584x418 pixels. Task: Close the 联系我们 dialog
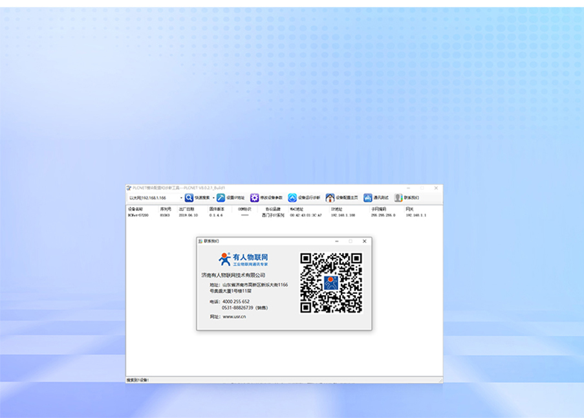(x=364, y=241)
